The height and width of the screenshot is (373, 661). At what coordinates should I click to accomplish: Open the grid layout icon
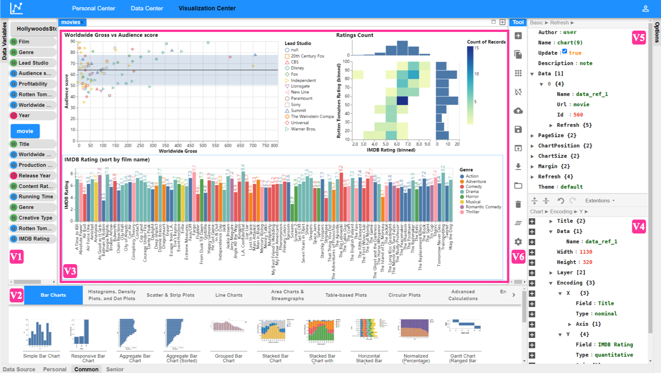(x=518, y=73)
